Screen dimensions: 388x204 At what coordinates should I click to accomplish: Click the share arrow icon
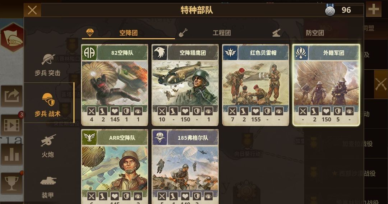point(11,96)
